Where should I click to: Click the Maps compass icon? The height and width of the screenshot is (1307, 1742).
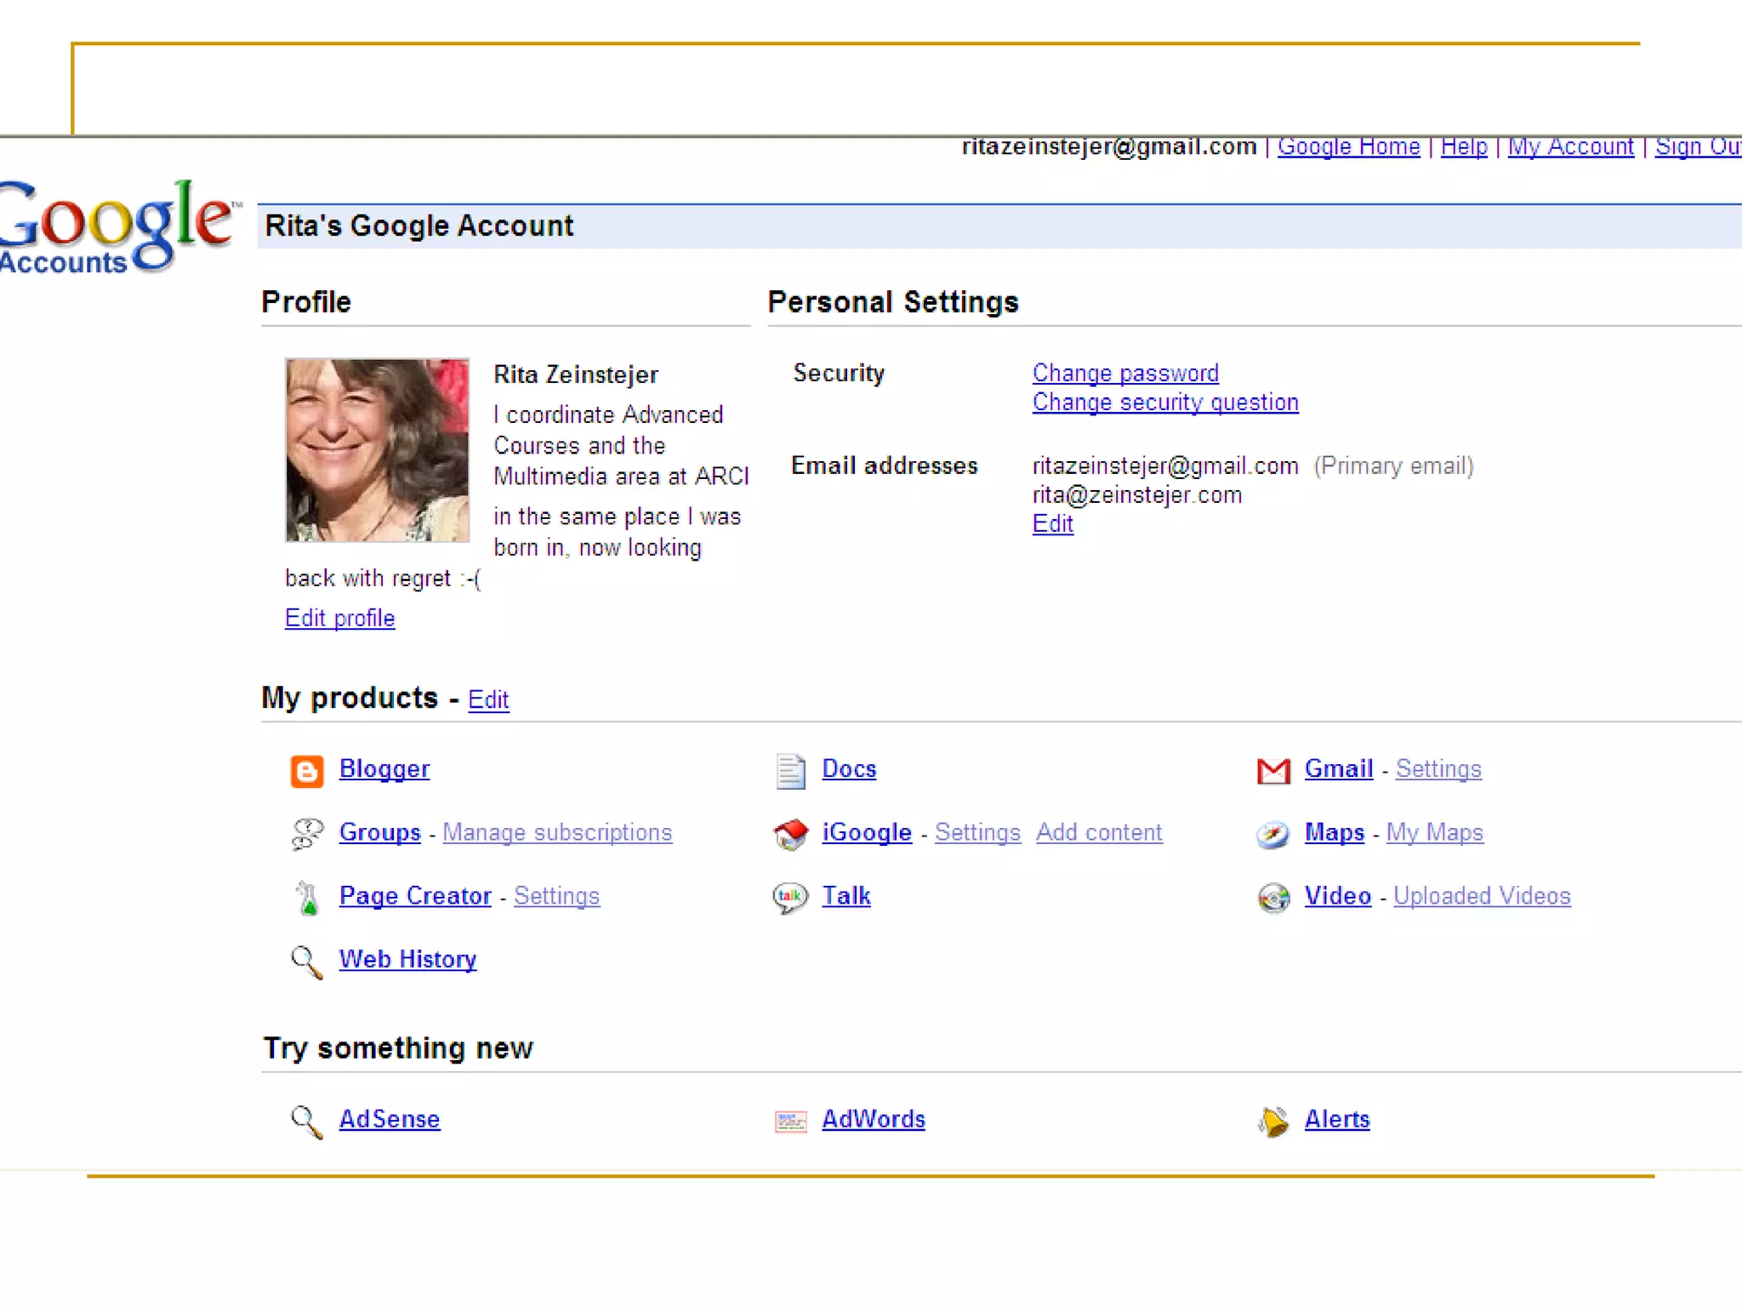[1273, 834]
